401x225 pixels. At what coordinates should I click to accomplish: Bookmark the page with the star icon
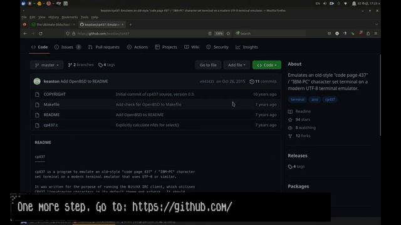coord(228,33)
